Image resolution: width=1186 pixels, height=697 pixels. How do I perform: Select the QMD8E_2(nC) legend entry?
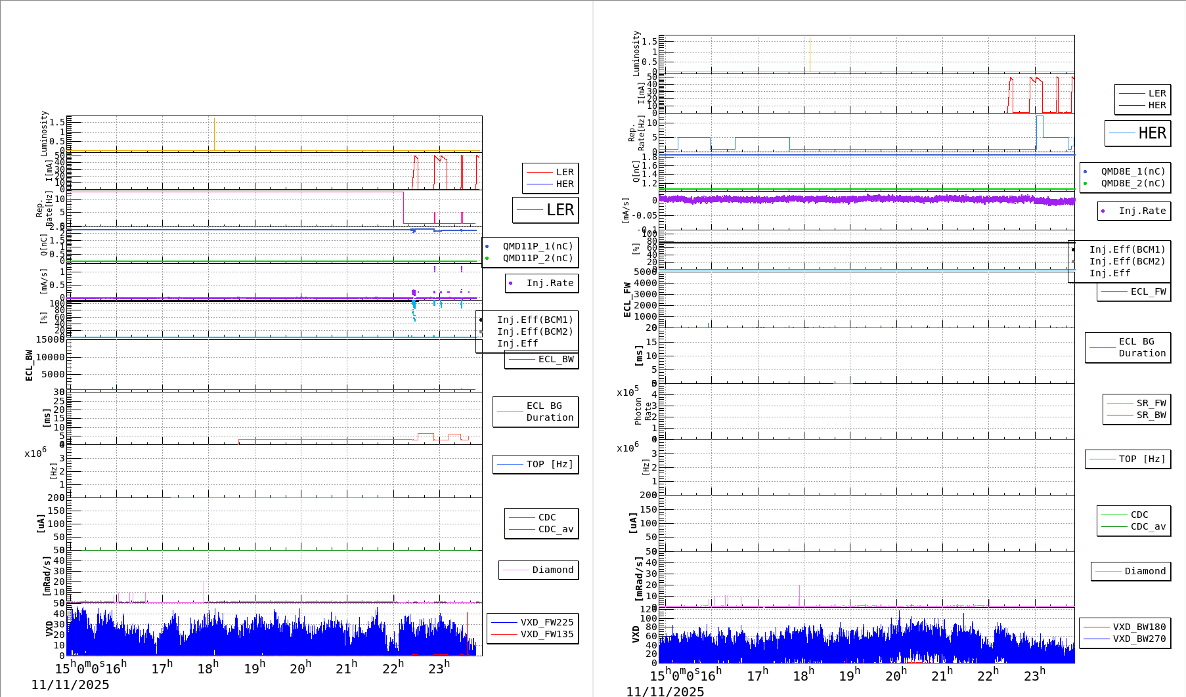click(1132, 183)
